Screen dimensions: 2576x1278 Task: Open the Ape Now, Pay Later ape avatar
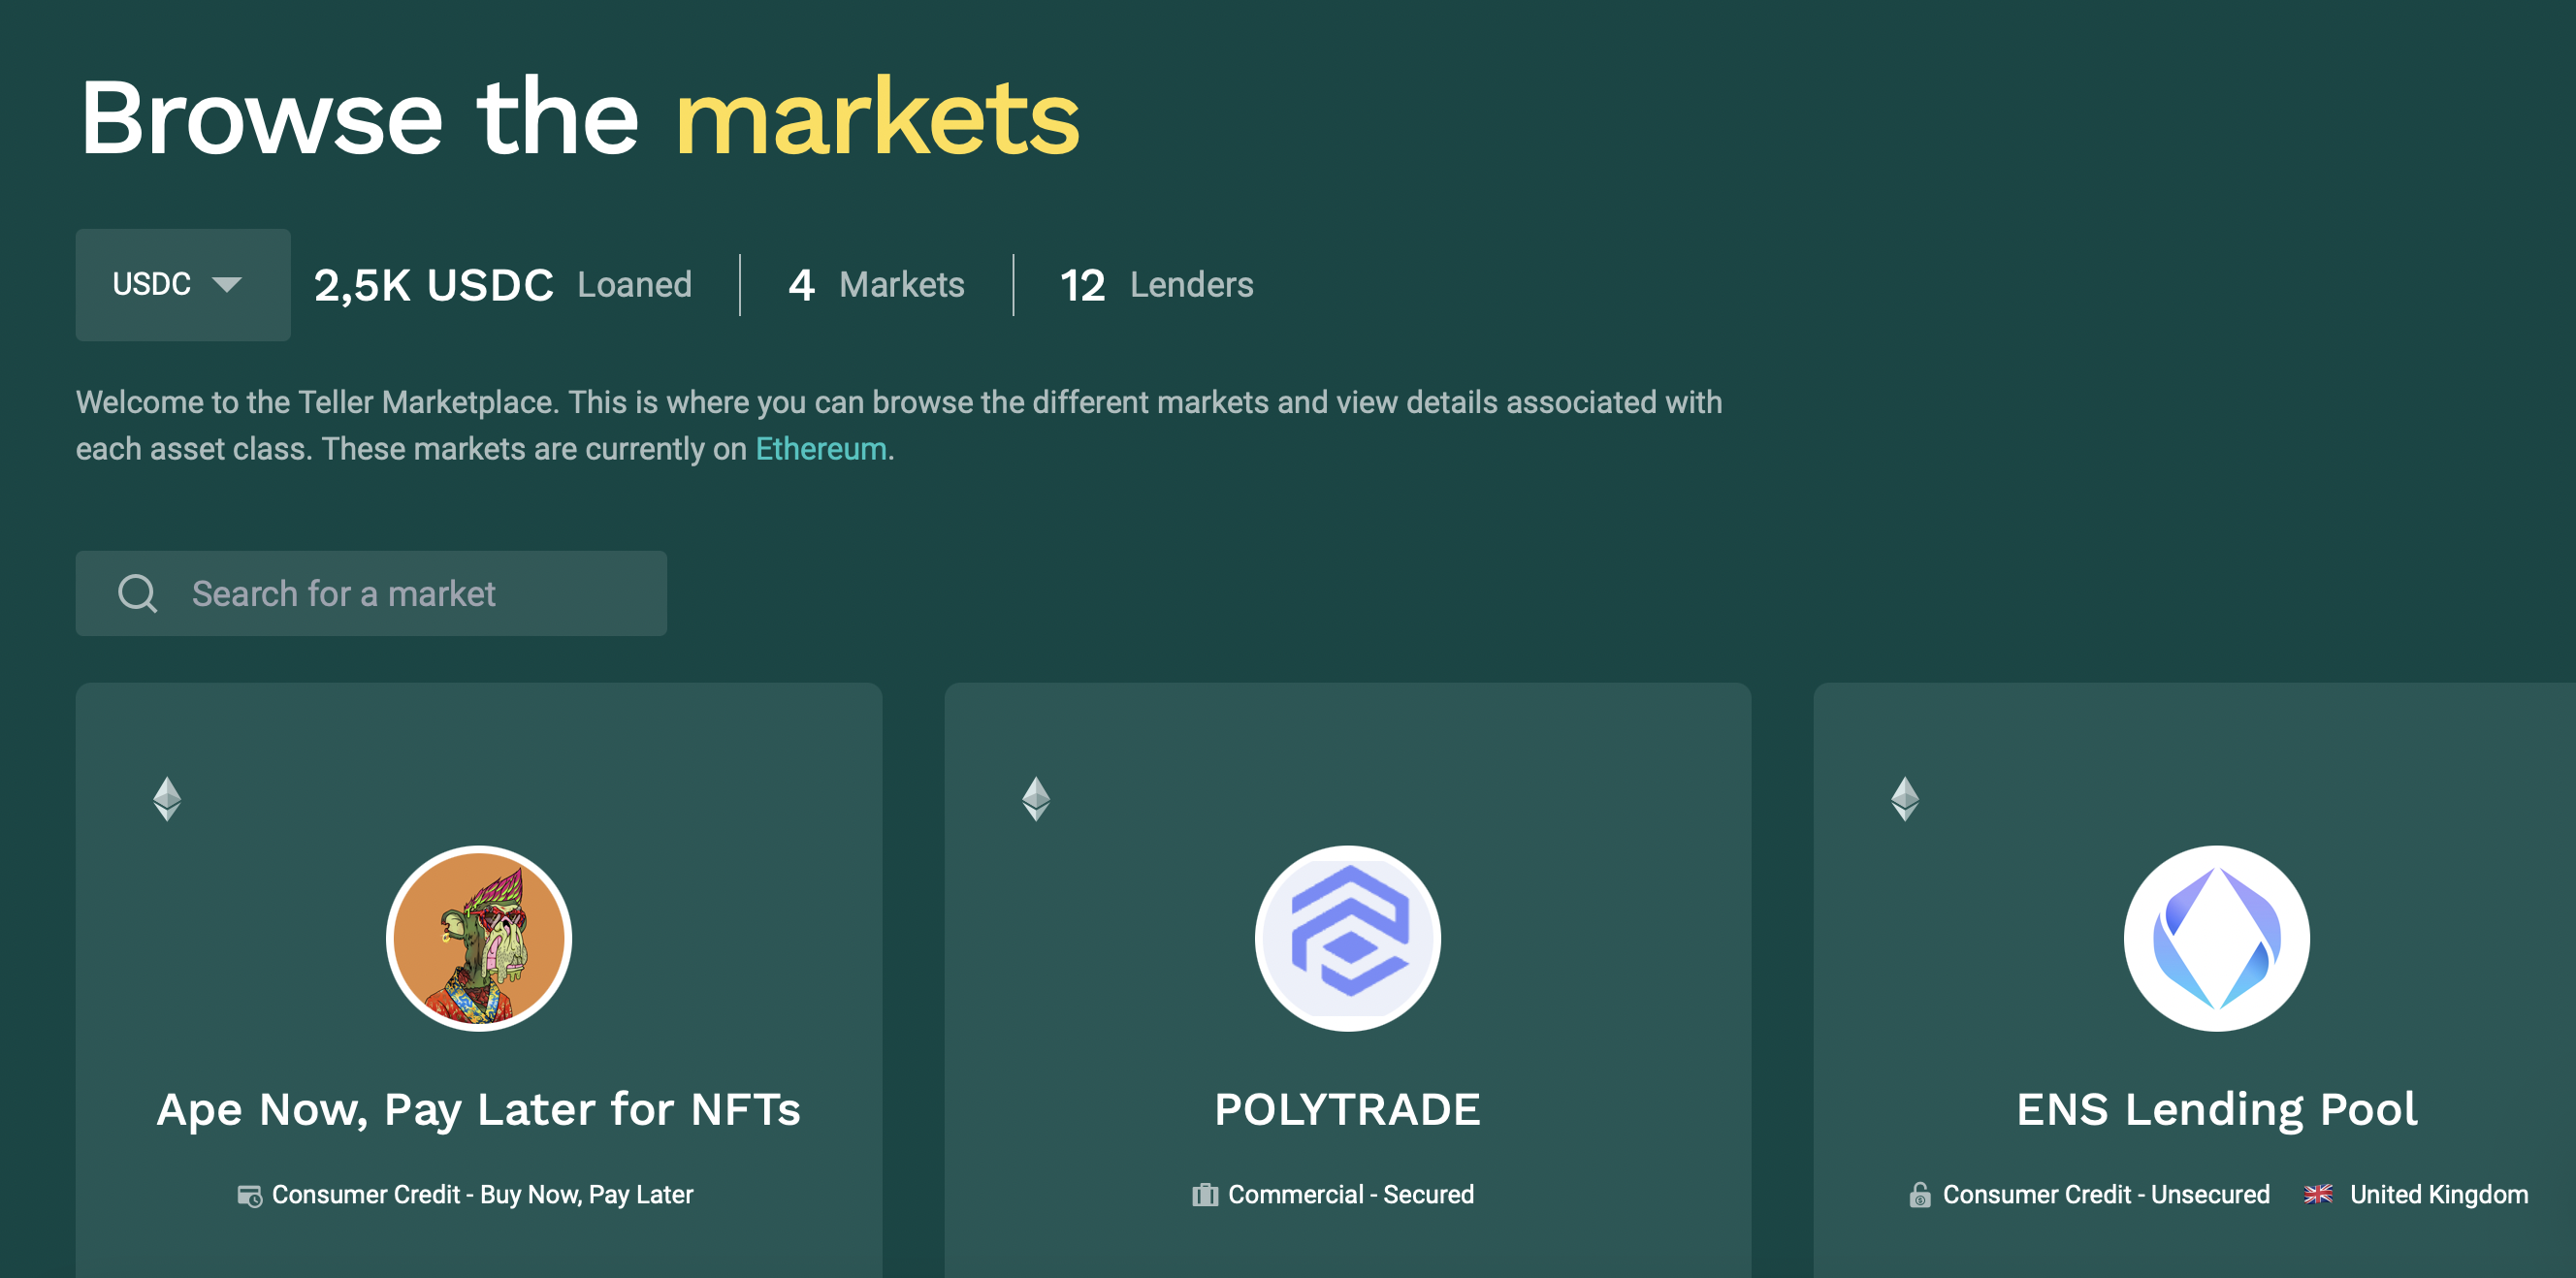coord(479,938)
